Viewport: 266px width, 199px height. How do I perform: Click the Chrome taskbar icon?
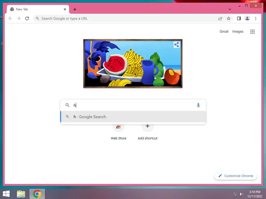[x=37, y=194]
